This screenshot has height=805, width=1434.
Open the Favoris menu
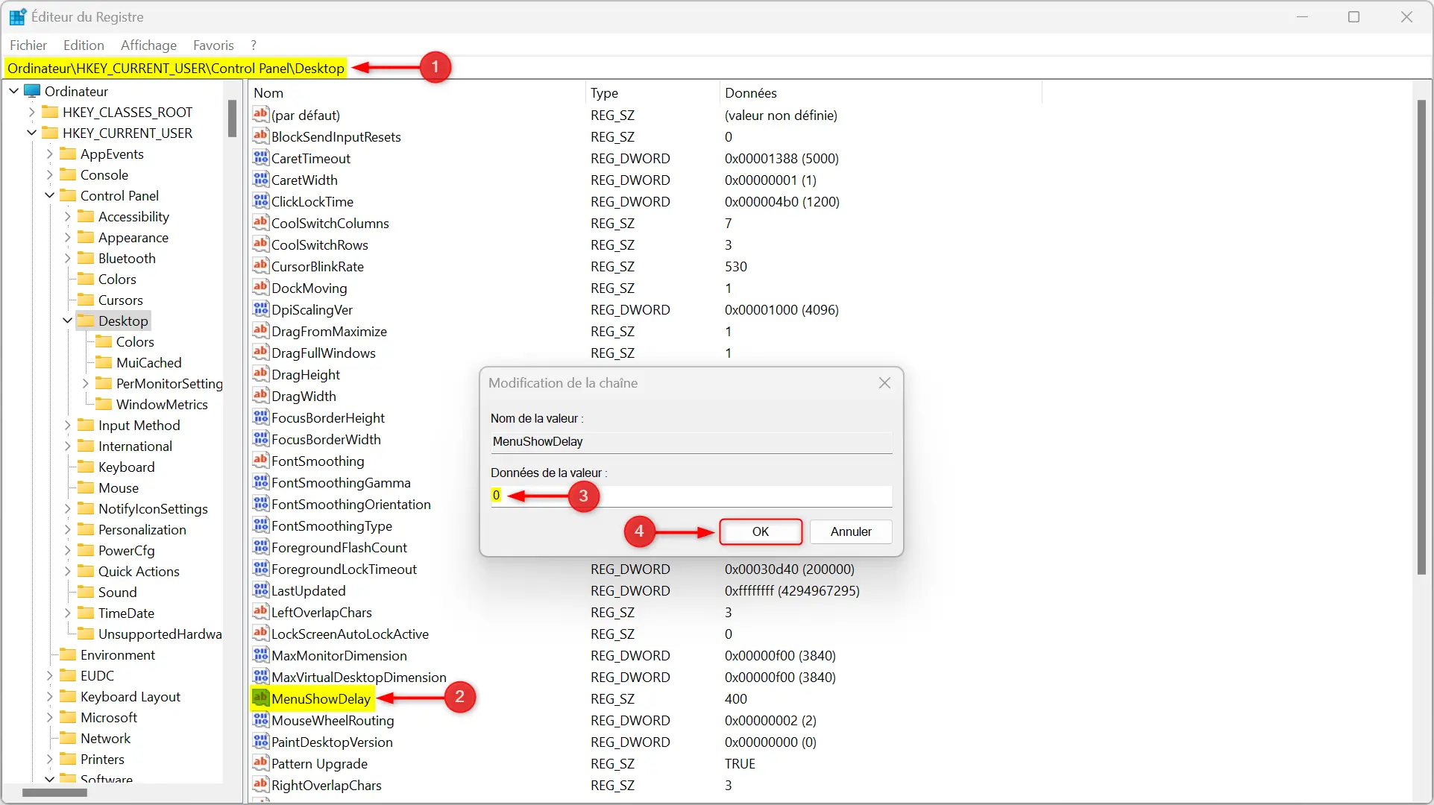(x=213, y=45)
